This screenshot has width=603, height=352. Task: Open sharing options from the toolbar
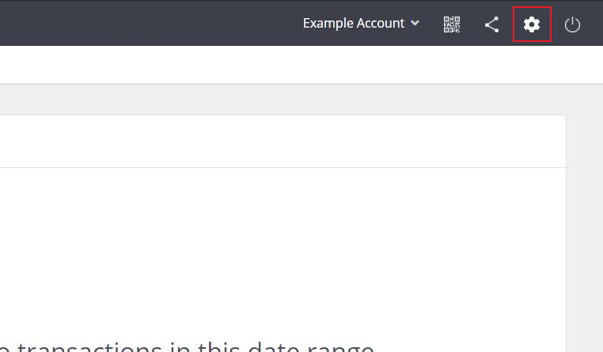tap(491, 24)
